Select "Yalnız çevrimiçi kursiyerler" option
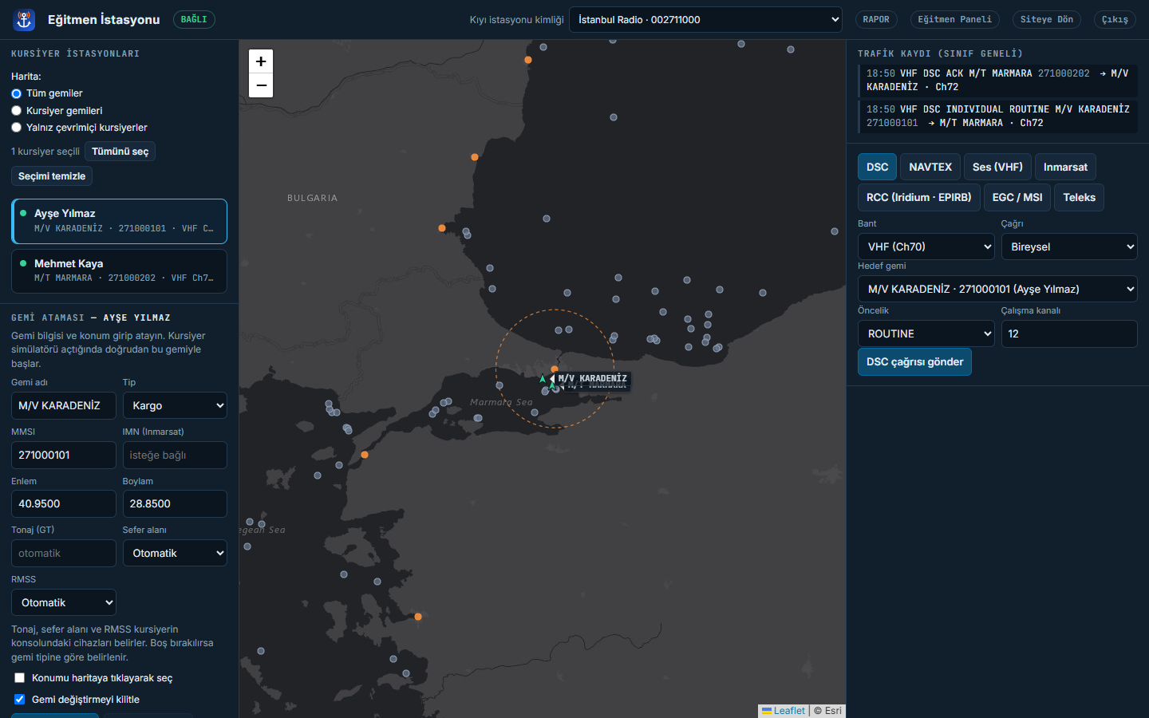This screenshot has height=718, width=1149. click(16, 128)
